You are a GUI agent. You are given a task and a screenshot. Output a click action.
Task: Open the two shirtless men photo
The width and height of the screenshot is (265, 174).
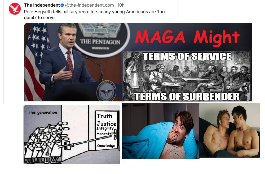[x=229, y=130]
